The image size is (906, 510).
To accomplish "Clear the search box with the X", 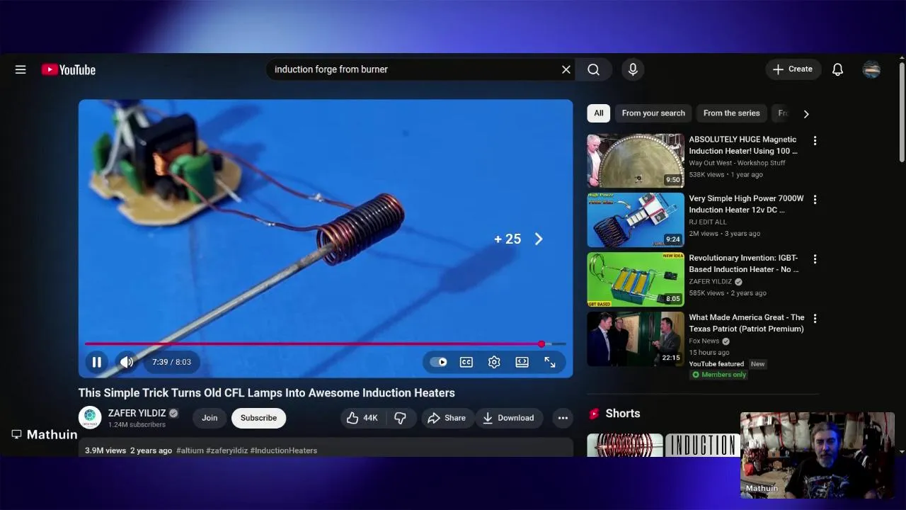I will (x=566, y=69).
